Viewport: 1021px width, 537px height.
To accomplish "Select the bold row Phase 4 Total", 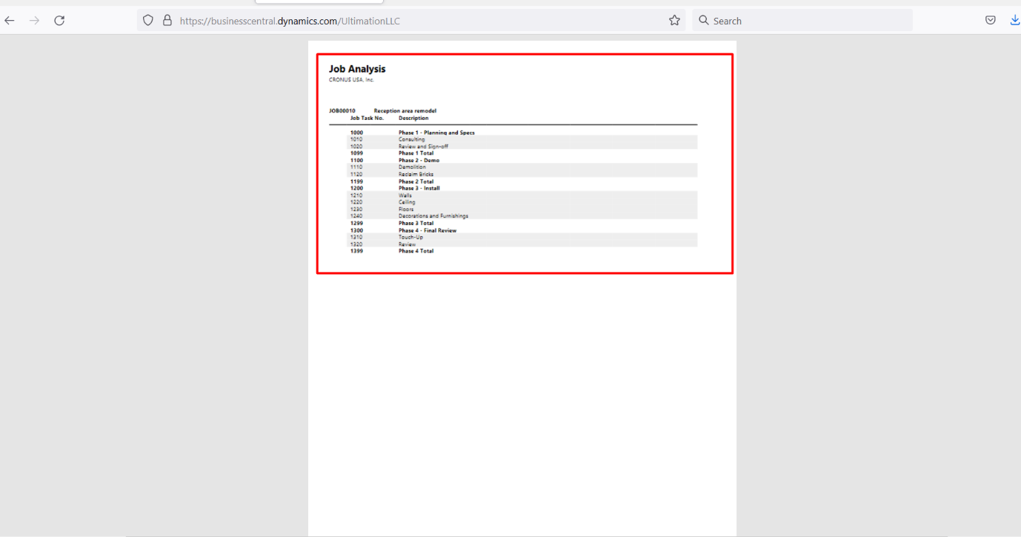I will pos(417,250).
